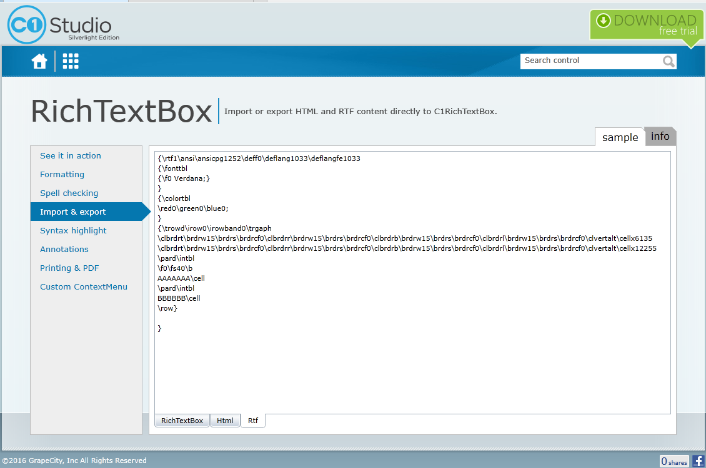Screen dimensions: 706x468
Task: Click the \row} line
Action: pyautogui.click(x=167, y=308)
